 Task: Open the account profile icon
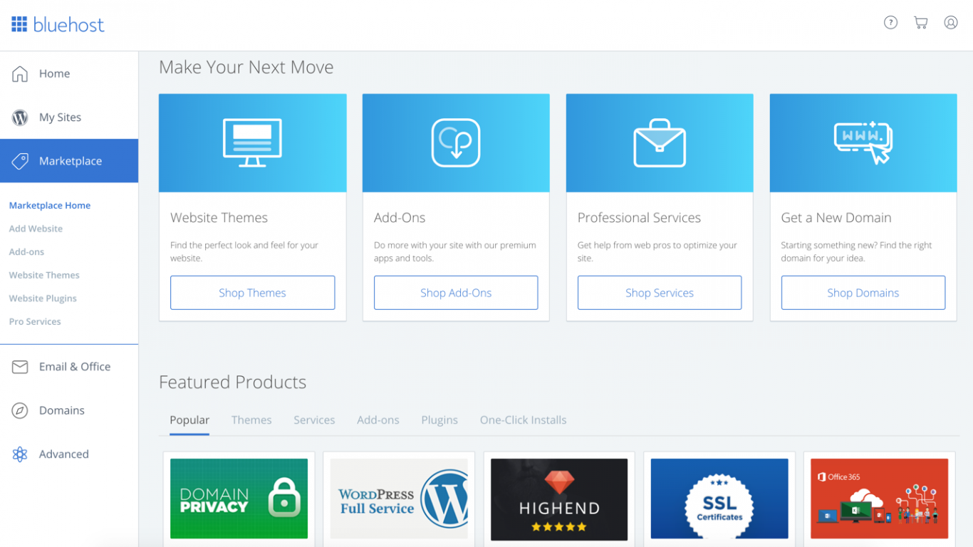[951, 22]
